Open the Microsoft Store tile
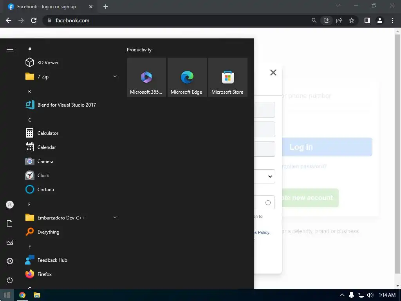The width and height of the screenshot is (401, 301). 228,77
